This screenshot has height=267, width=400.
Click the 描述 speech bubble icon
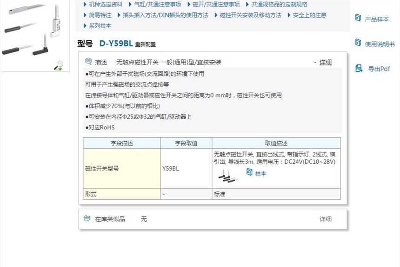tap(88, 61)
